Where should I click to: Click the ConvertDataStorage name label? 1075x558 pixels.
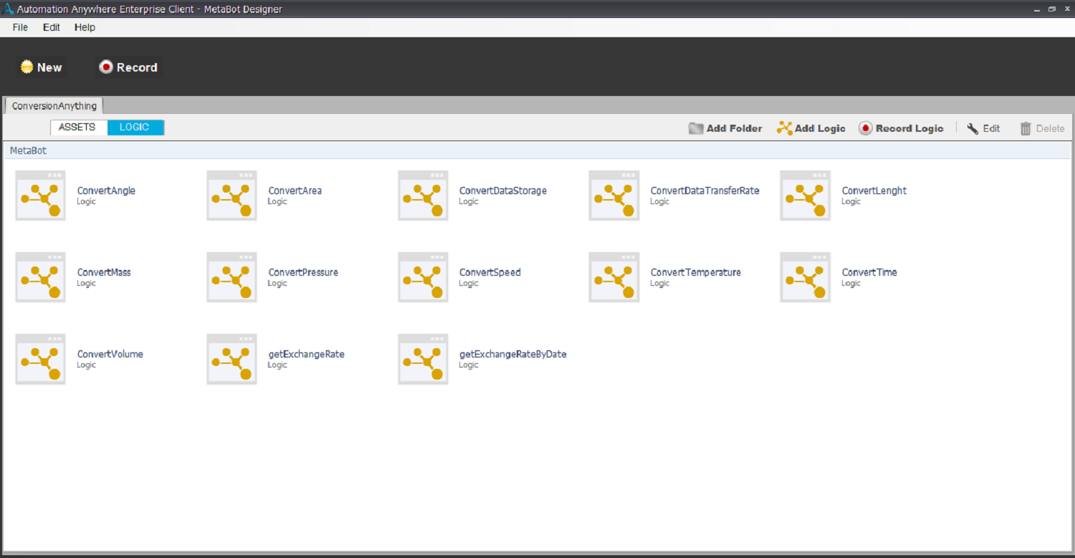coord(503,191)
